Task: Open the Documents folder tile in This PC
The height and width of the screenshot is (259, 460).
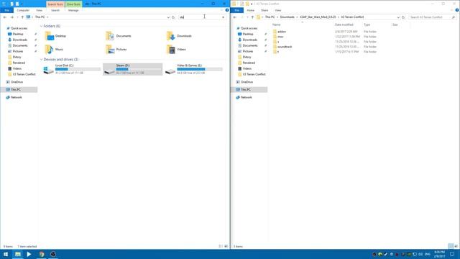Action: [x=119, y=36]
